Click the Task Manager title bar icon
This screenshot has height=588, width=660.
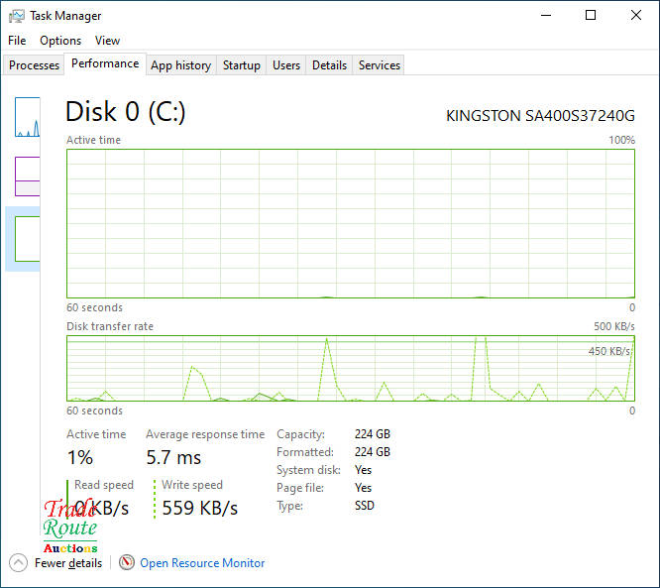tap(17, 16)
